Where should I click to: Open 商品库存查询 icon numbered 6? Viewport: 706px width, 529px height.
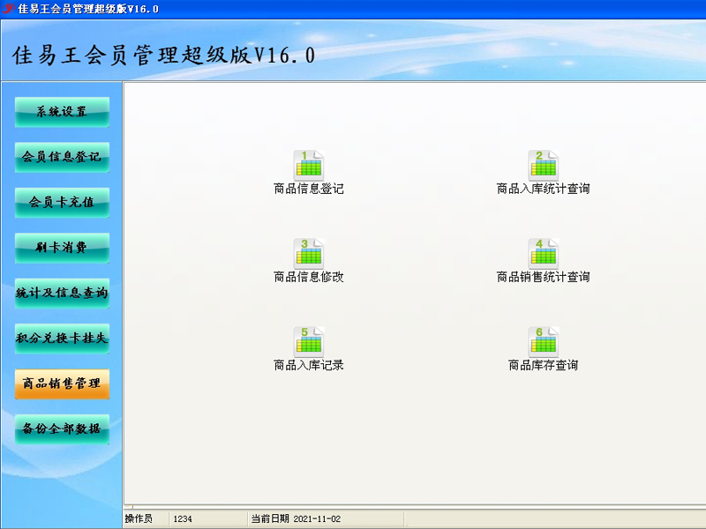pyautogui.click(x=544, y=341)
